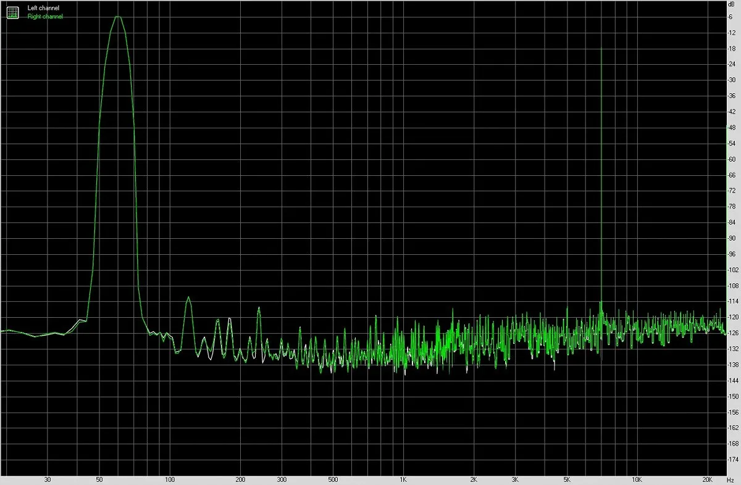Click the Hz unit label on frequency axis

[x=732, y=479]
